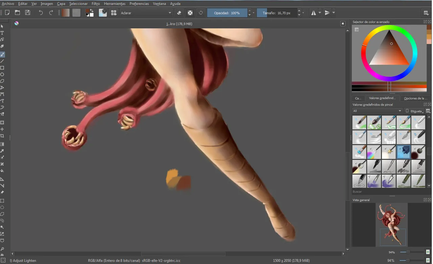Image resolution: width=433 pixels, height=264 pixels.
Task: Toggle vertical mirror painting
Action: [327, 13]
